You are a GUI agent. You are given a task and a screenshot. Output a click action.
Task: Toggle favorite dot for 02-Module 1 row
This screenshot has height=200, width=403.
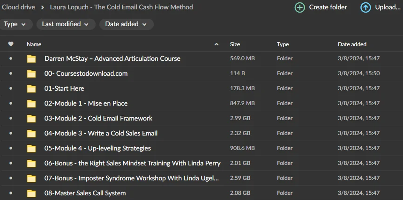(x=10, y=103)
